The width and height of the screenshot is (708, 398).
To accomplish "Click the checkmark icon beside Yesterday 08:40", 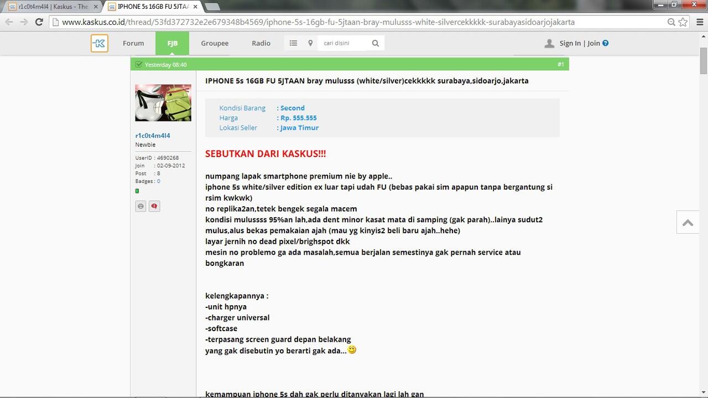I will pos(139,65).
